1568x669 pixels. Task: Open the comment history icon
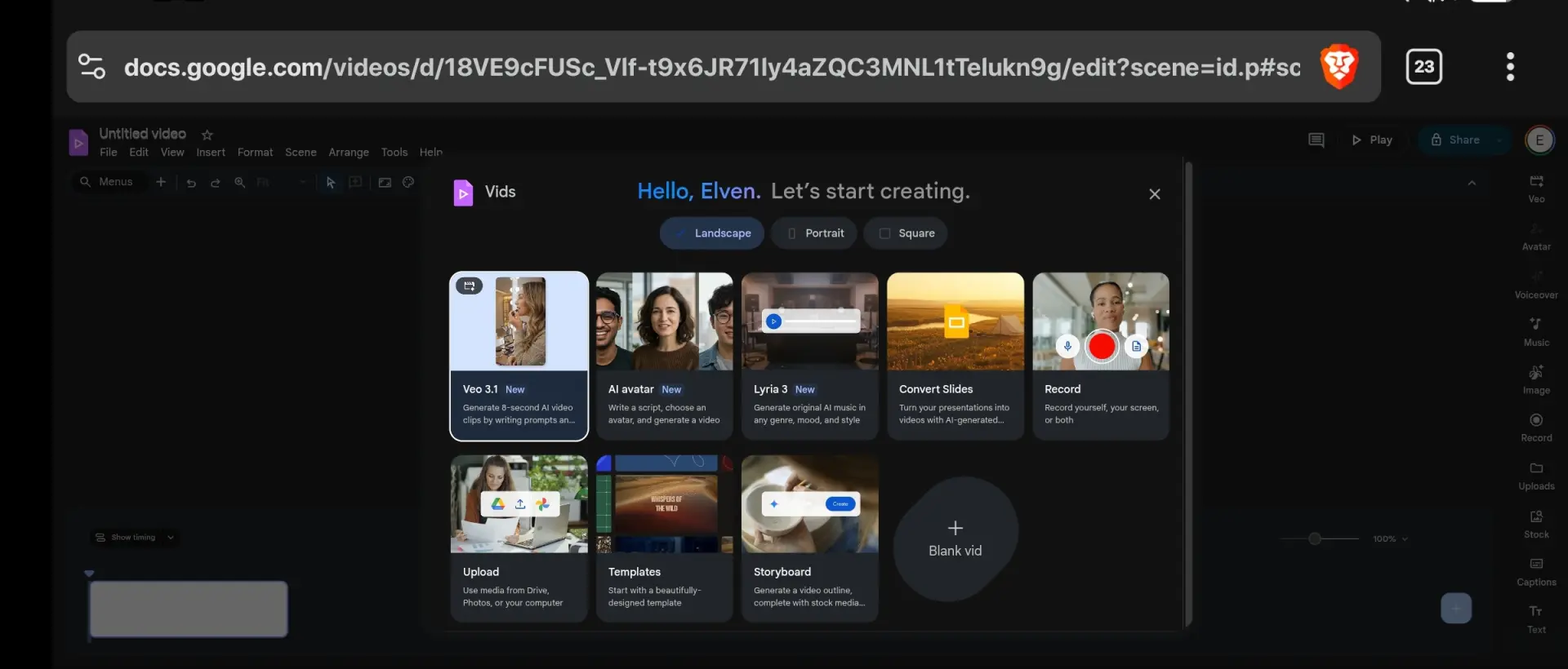pyautogui.click(x=1316, y=140)
